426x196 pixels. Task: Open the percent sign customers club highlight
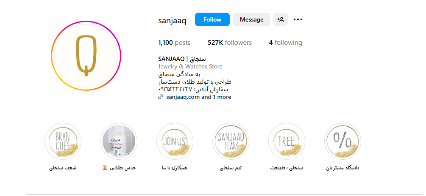(342, 142)
